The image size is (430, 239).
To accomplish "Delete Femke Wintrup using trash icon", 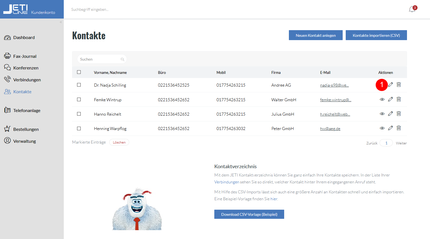I will click(x=399, y=99).
